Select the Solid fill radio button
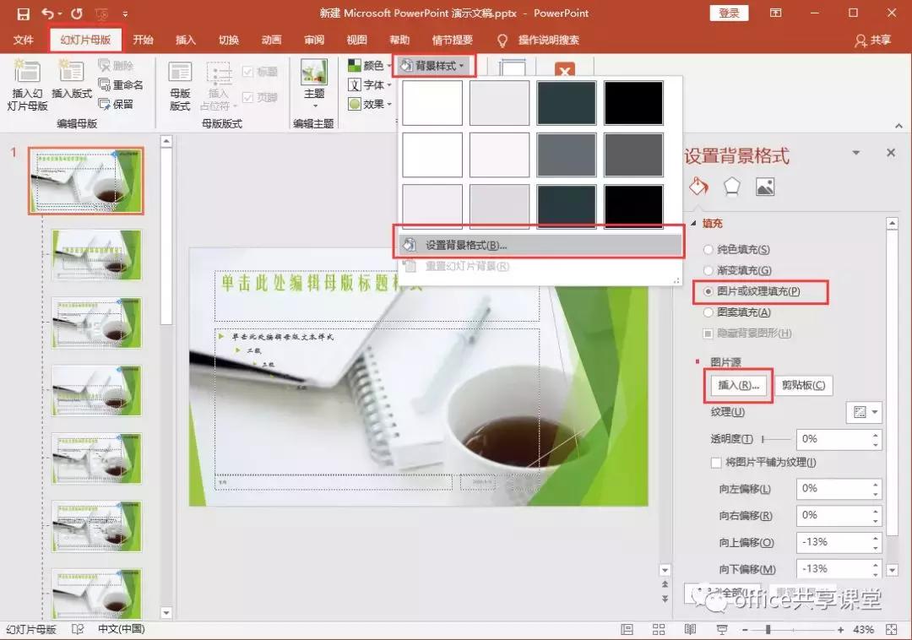 click(x=708, y=250)
